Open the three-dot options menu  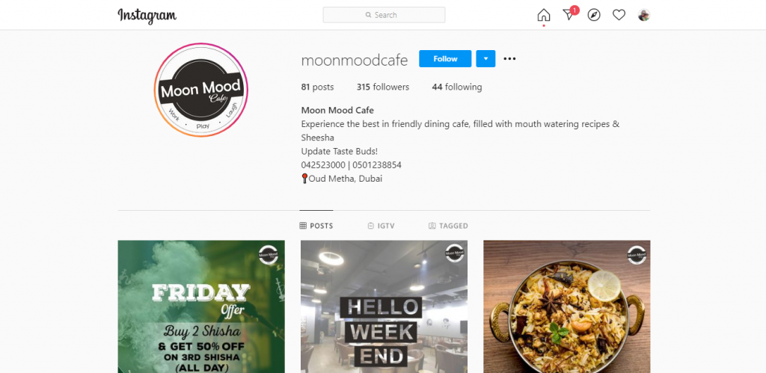509,58
